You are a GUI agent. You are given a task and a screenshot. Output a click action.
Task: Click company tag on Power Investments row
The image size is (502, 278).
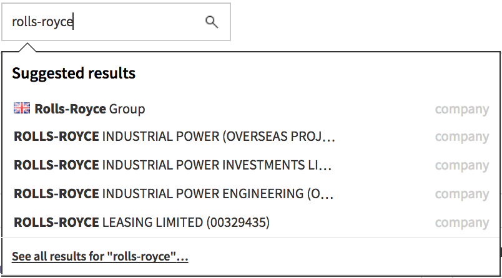(x=462, y=166)
